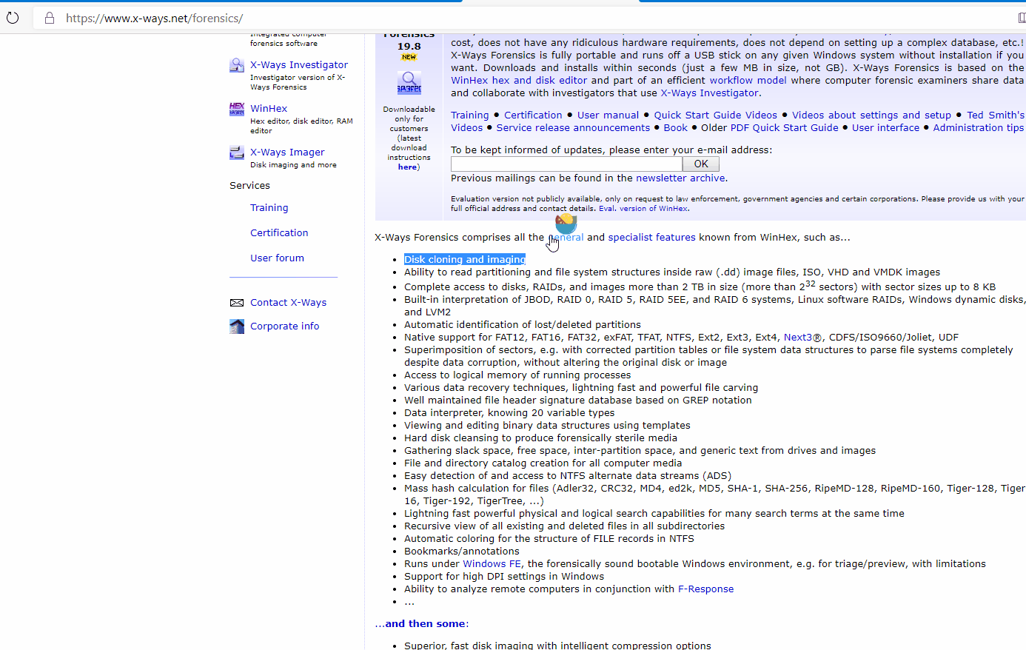Image resolution: width=1026 pixels, height=650 pixels.
Task: Click the NEW badge under version 19.8
Action: [x=409, y=57]
